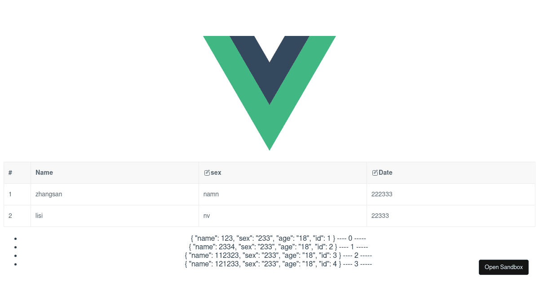
Task: Select the Name column header
Action: point(115,172)
